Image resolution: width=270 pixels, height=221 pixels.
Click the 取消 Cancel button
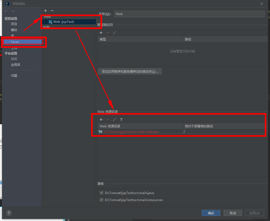coord(233,213)
